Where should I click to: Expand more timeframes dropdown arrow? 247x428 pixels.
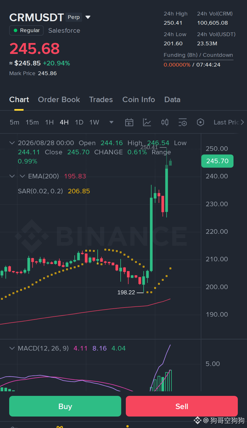click(111, 122)
